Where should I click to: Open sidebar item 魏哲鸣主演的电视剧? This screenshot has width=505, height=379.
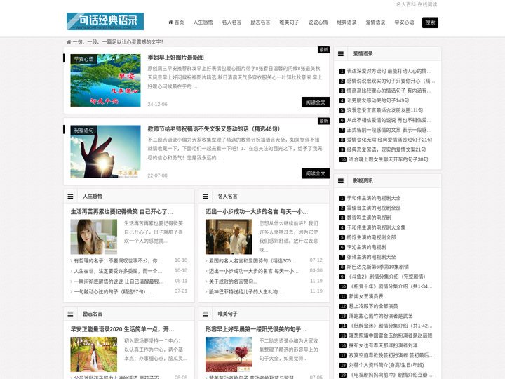click(x=369, y=218)
